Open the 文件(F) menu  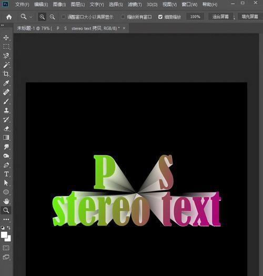click(x=22, y=5)
